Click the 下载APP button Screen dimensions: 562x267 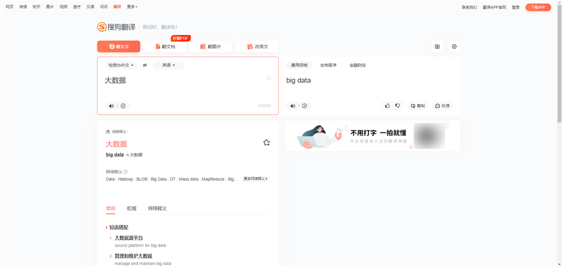tap(539, 7)
